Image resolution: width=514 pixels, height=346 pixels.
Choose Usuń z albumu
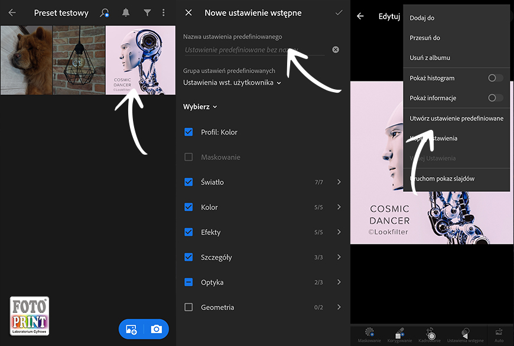pyautogui.click(x=456, y=58)
